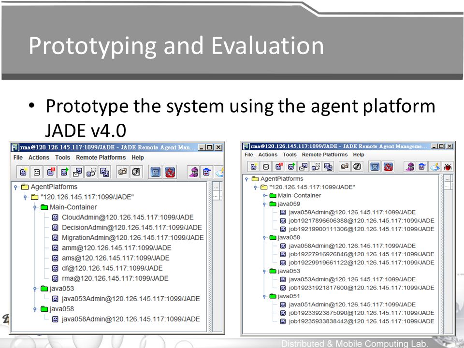Open Tools menu in right JADE window
464x348 pixels.
[290, 155]
